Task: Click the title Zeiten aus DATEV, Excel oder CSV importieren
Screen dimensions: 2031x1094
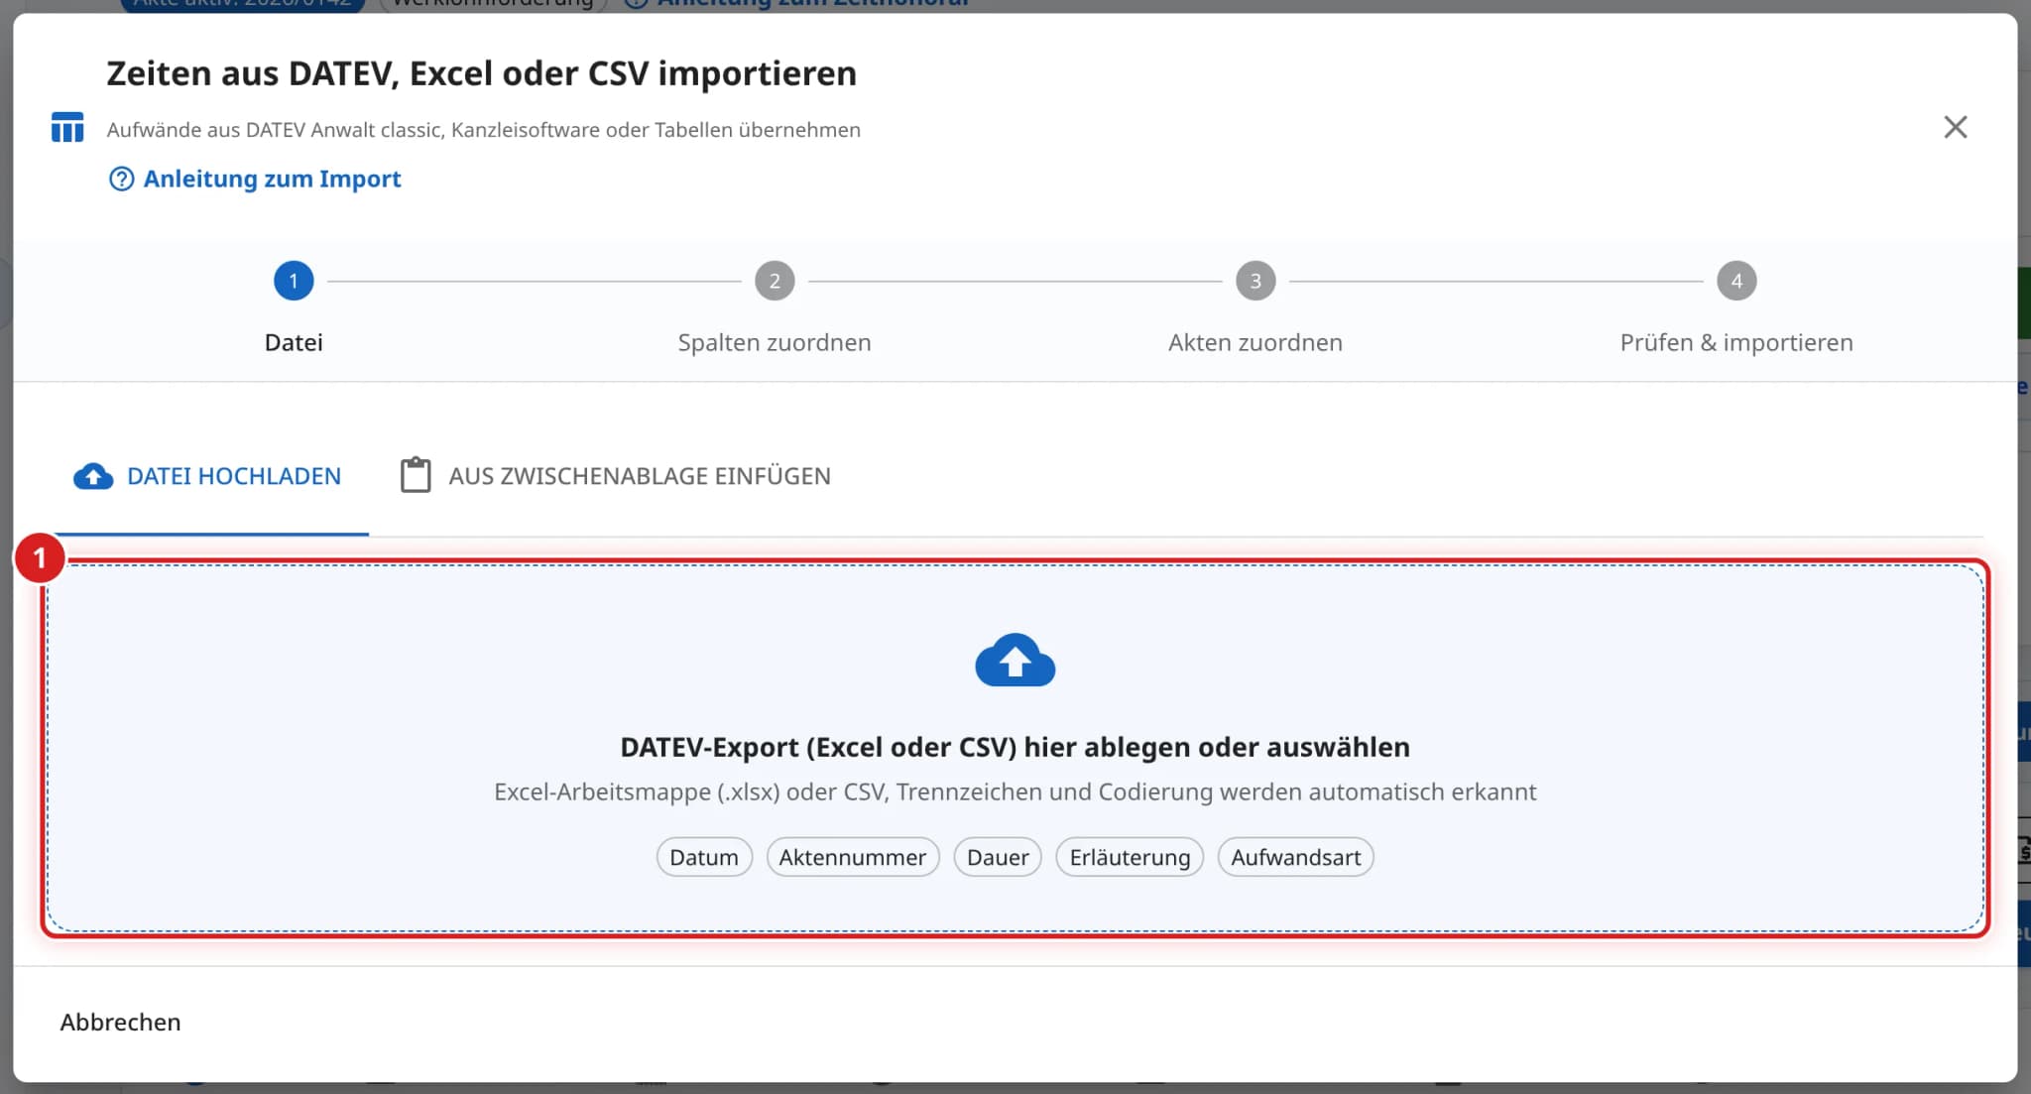Action: click(481, 73)
